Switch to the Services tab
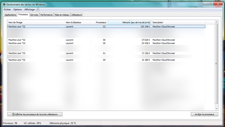 tap(34, 15)
